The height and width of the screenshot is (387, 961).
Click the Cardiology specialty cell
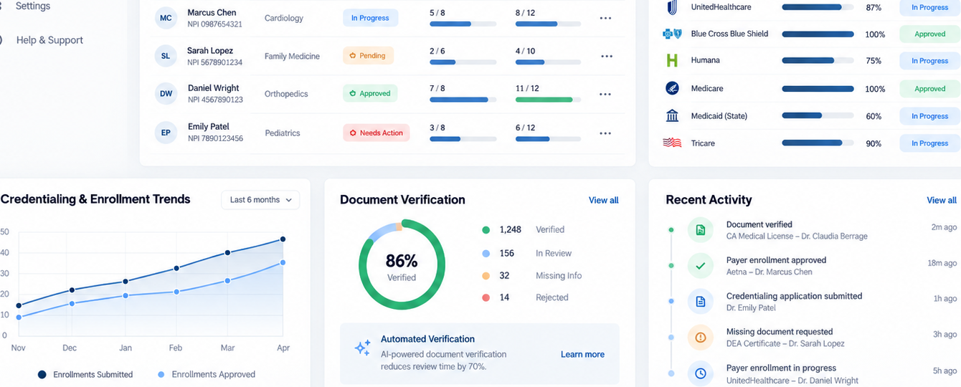coord(284,18)
